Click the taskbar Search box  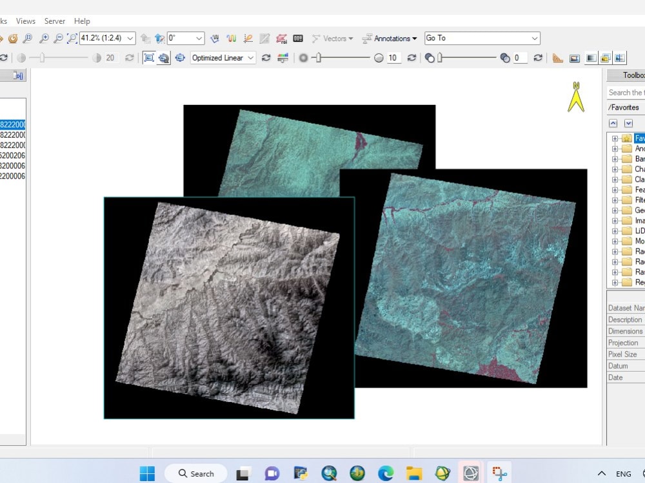pos(196,473)
